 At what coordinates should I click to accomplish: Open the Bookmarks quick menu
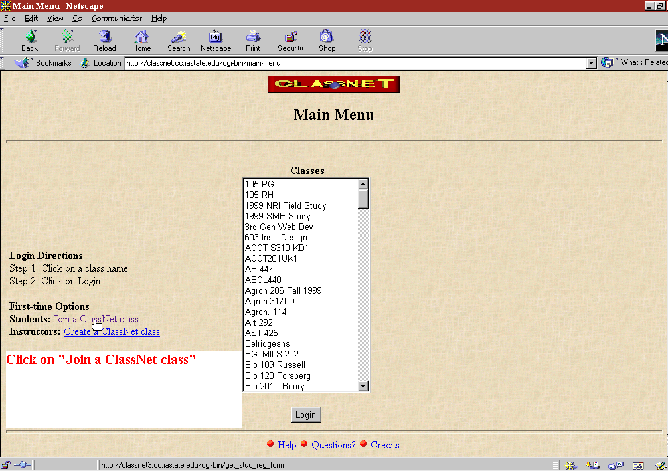click(x=44, y=63)
